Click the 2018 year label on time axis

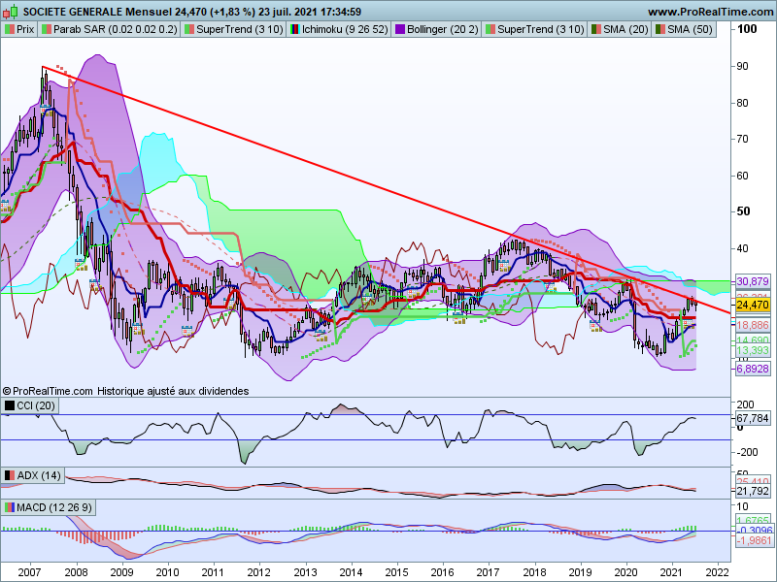(x=534, y=572)
